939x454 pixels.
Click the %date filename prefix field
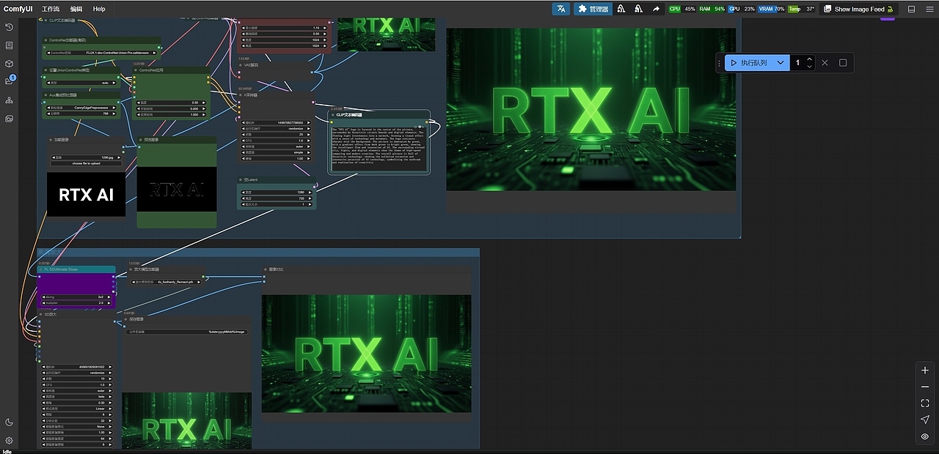(188, 332)
